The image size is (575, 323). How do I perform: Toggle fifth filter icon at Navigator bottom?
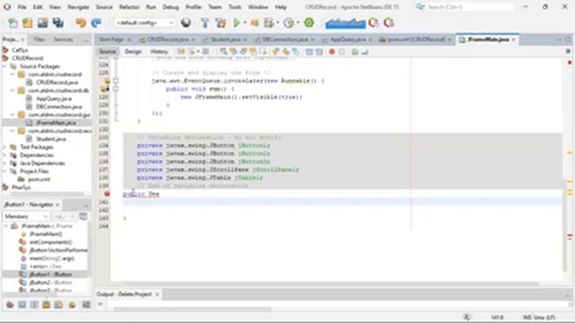tap(58, 304)
